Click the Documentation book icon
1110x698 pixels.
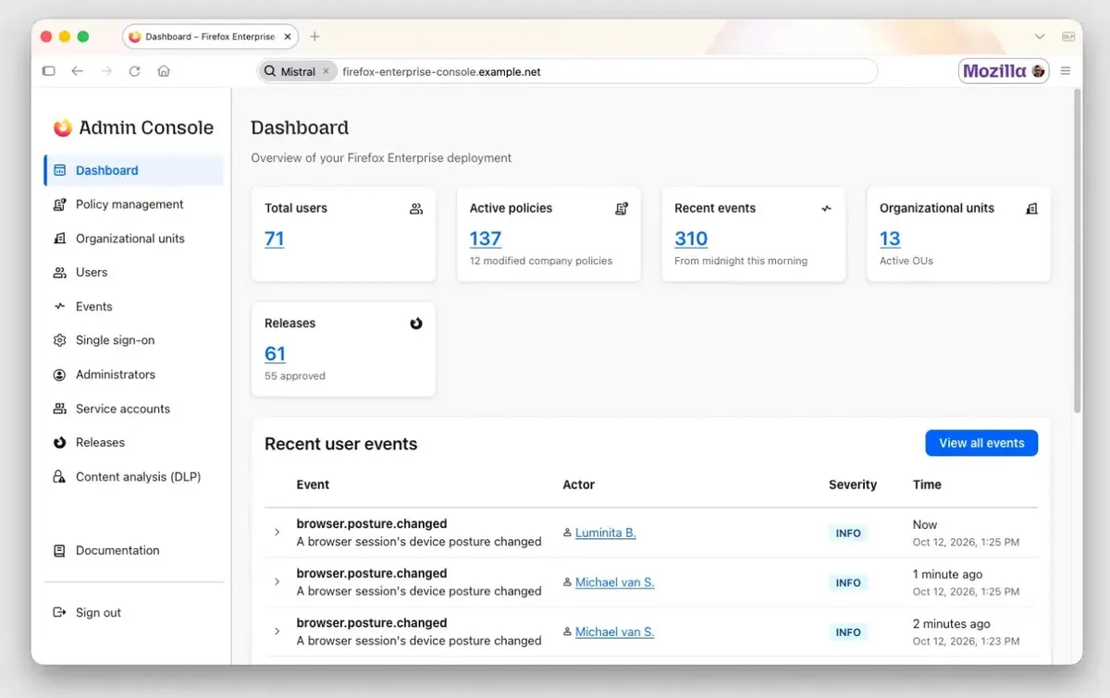[59, 550]
